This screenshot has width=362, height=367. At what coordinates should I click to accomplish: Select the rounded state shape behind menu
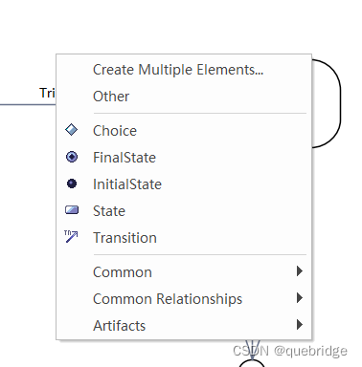pyautogui.click(x=327, y=103)
